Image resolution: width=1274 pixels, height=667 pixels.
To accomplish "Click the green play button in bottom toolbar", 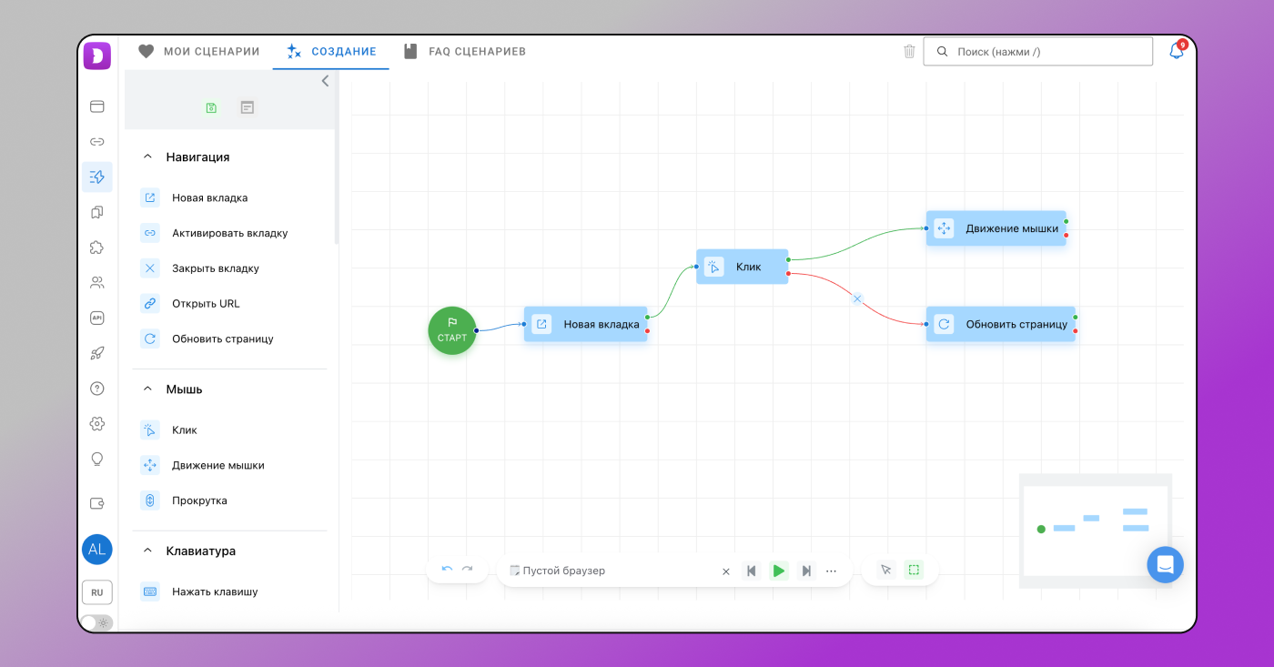I will point(778,571).
